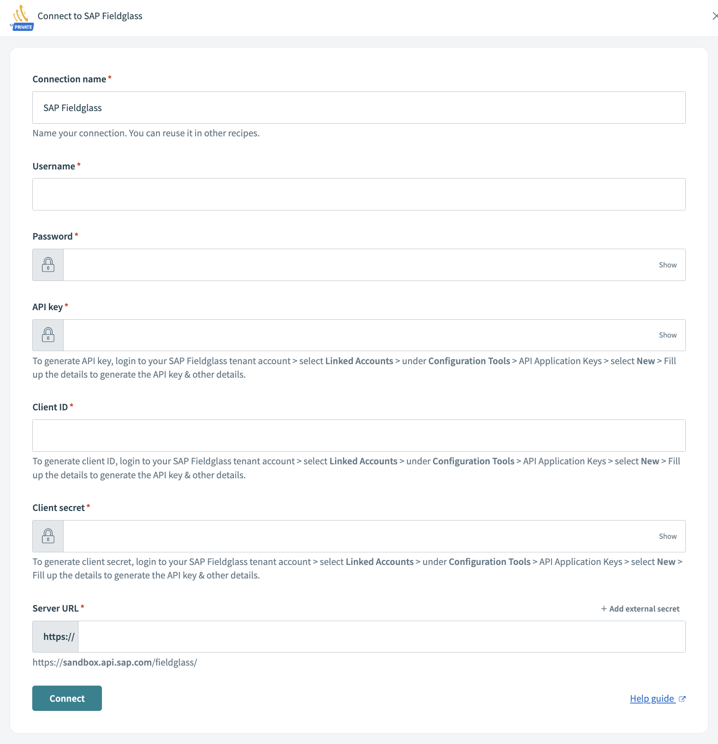The image size is (718, 744).
Task: Focus the Server URL input field
Action: 381,637
